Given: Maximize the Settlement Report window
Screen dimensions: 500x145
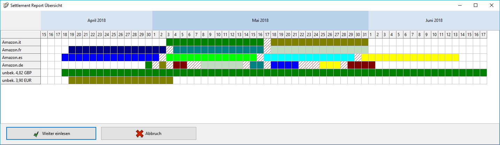Looking at the screenshot, I should tap(476, 6).
